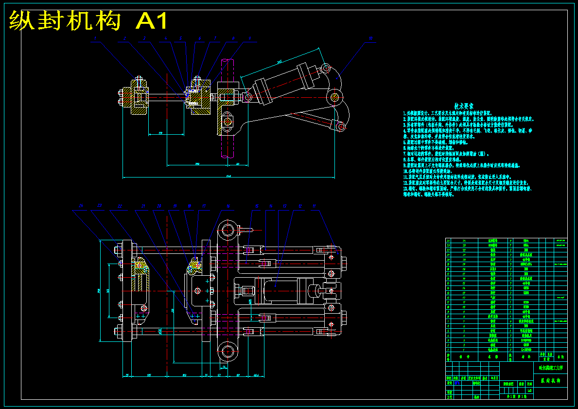Click part balloon number 21 in lower view
This screenshot has width=578, height=409.
[x=144, y=206]
